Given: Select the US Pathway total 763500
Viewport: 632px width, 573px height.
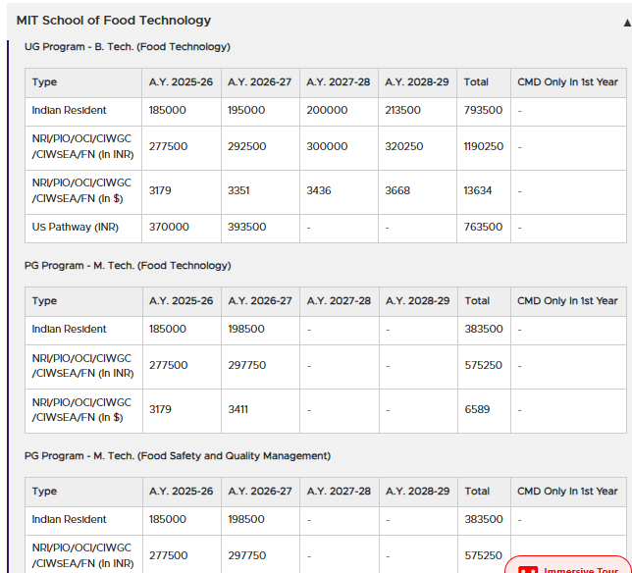Looking at the screenshot, I should click(x=483, y=227).
